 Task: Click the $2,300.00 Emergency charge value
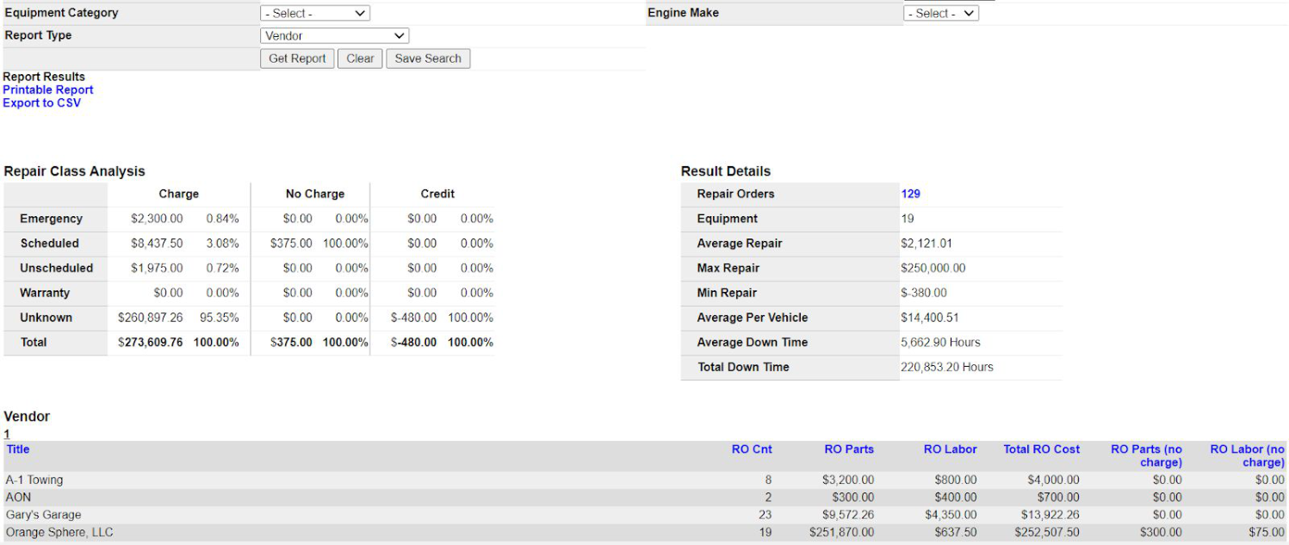click(157, 219)
